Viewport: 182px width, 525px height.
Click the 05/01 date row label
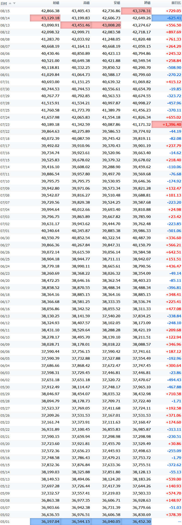click(5, 522)
